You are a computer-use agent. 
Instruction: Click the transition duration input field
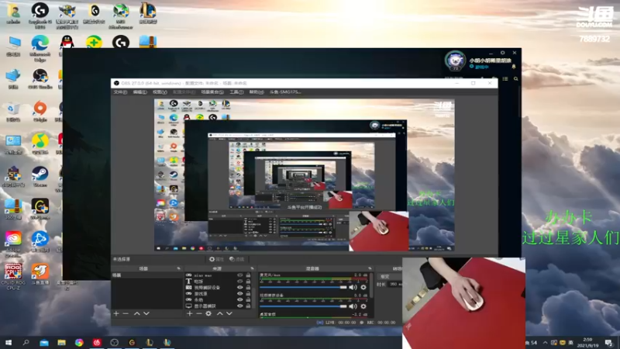(394, 284)
